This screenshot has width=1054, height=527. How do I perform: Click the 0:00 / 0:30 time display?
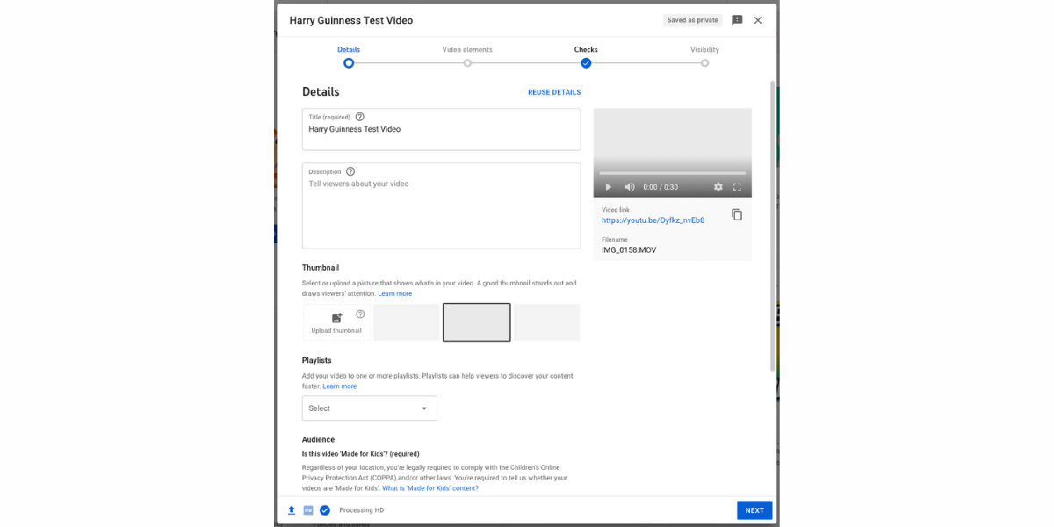(x=661, y=187)
